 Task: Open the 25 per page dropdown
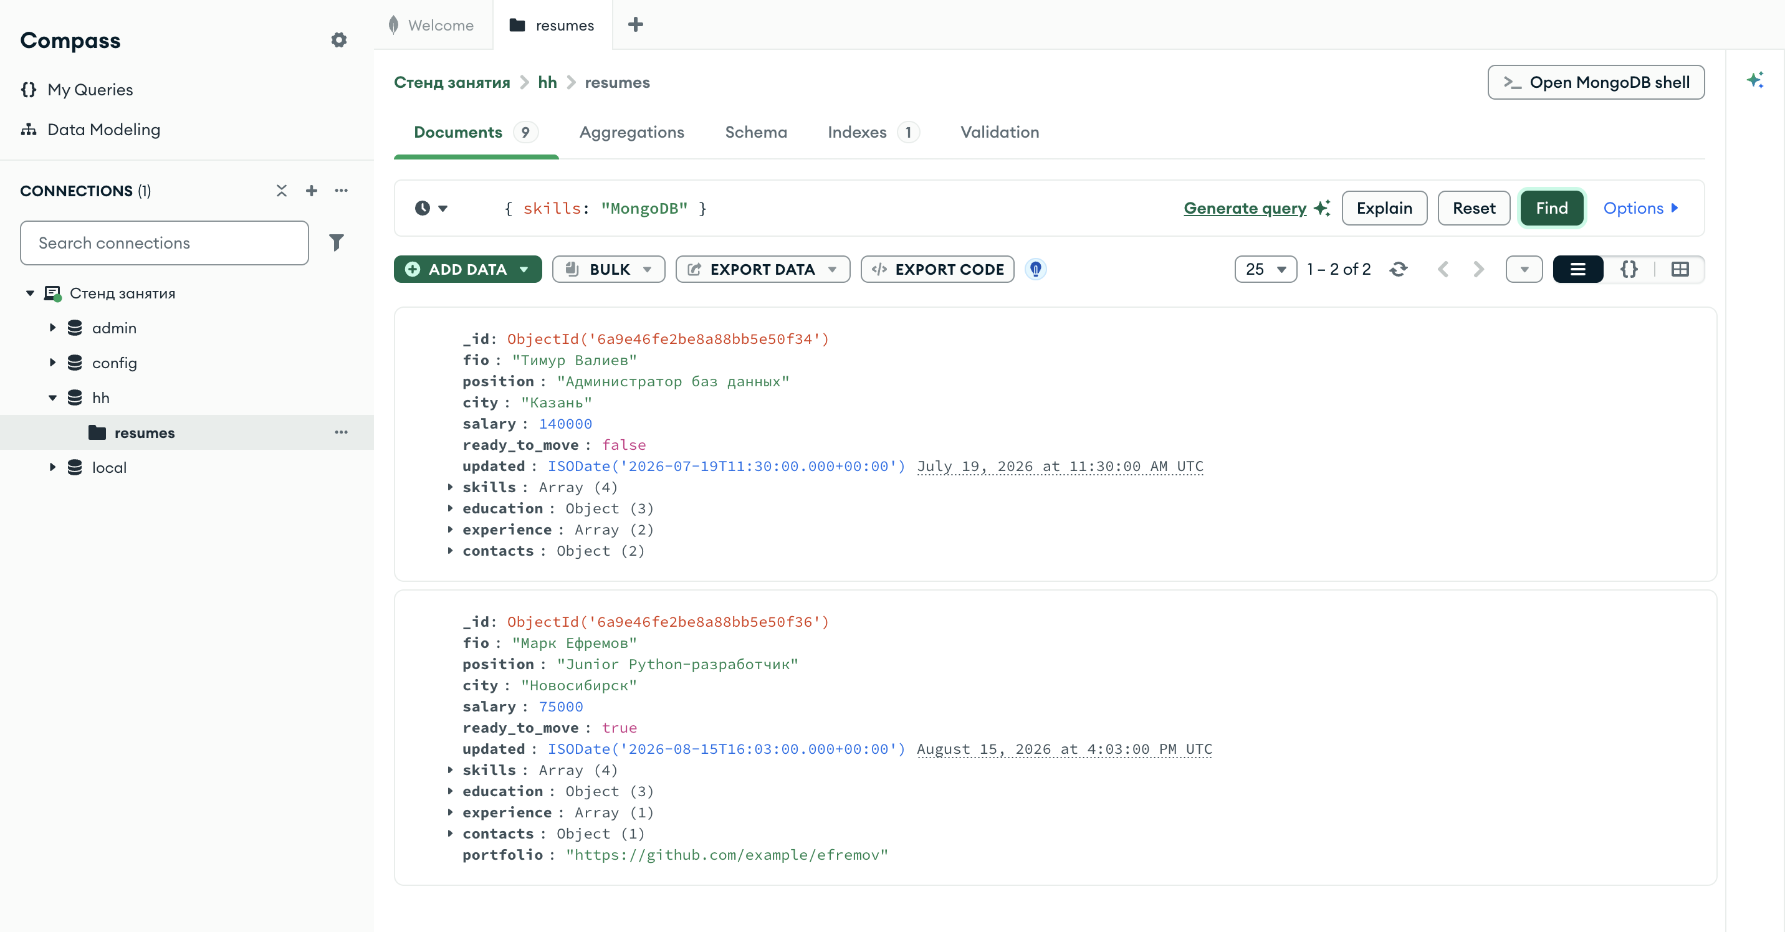1265,269
